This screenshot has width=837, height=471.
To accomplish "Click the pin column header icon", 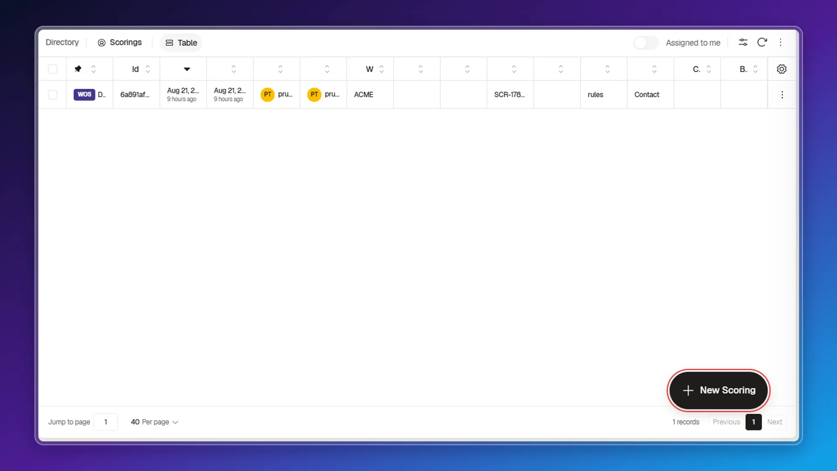I will pos(78,69).
